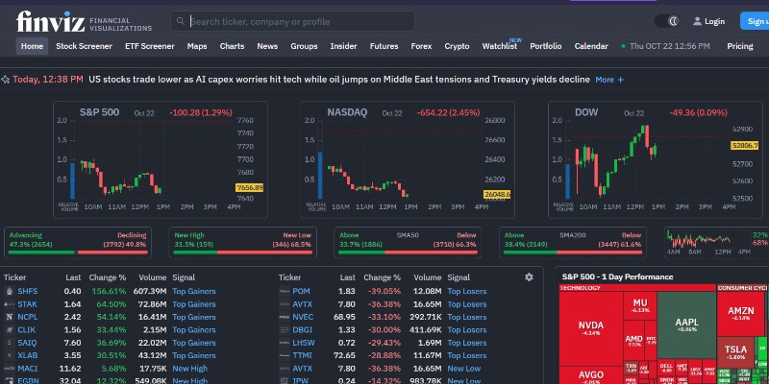The width and height of the screenshot is (769, 384).
Task: Click the Top Gainers signal for NCPL
Action: [x=194, y=317]
